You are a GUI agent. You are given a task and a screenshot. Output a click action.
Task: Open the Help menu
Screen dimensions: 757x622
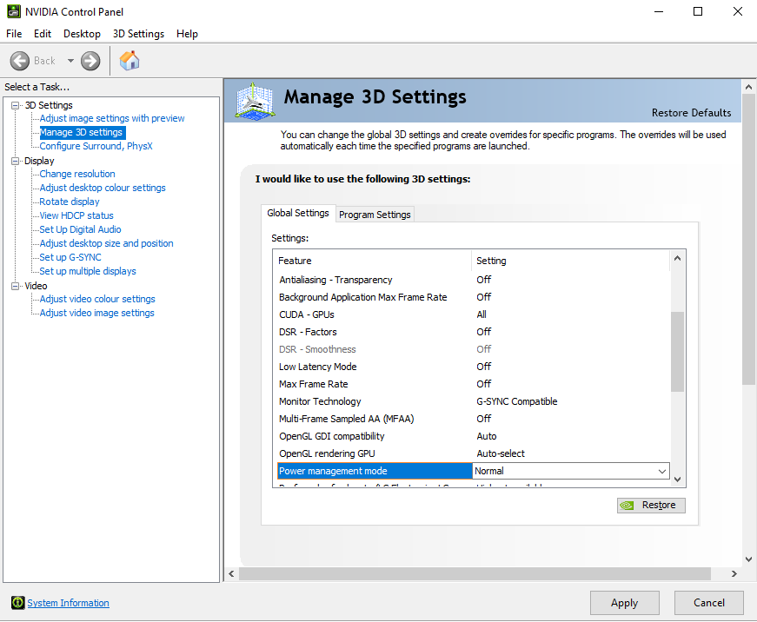click(x=188, y=34)
